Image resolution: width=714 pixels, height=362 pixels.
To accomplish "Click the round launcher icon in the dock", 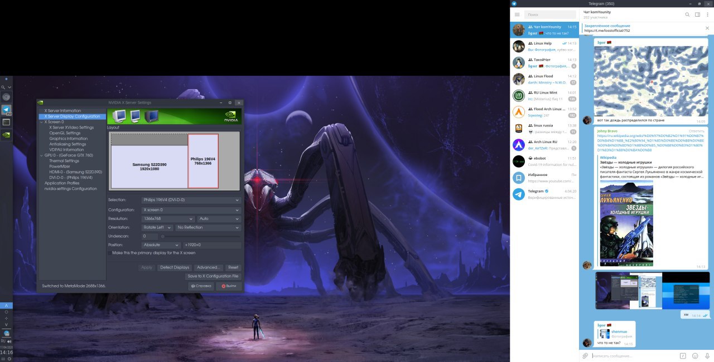I will (6, 97).
